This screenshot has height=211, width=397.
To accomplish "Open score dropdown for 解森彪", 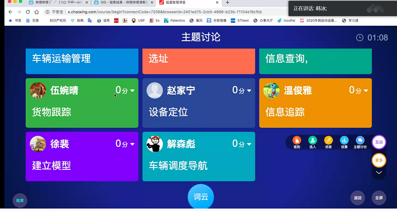I will 249,144.
